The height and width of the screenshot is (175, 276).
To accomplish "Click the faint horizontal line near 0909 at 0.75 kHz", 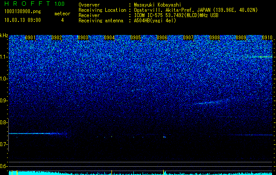I will point(252,135).
